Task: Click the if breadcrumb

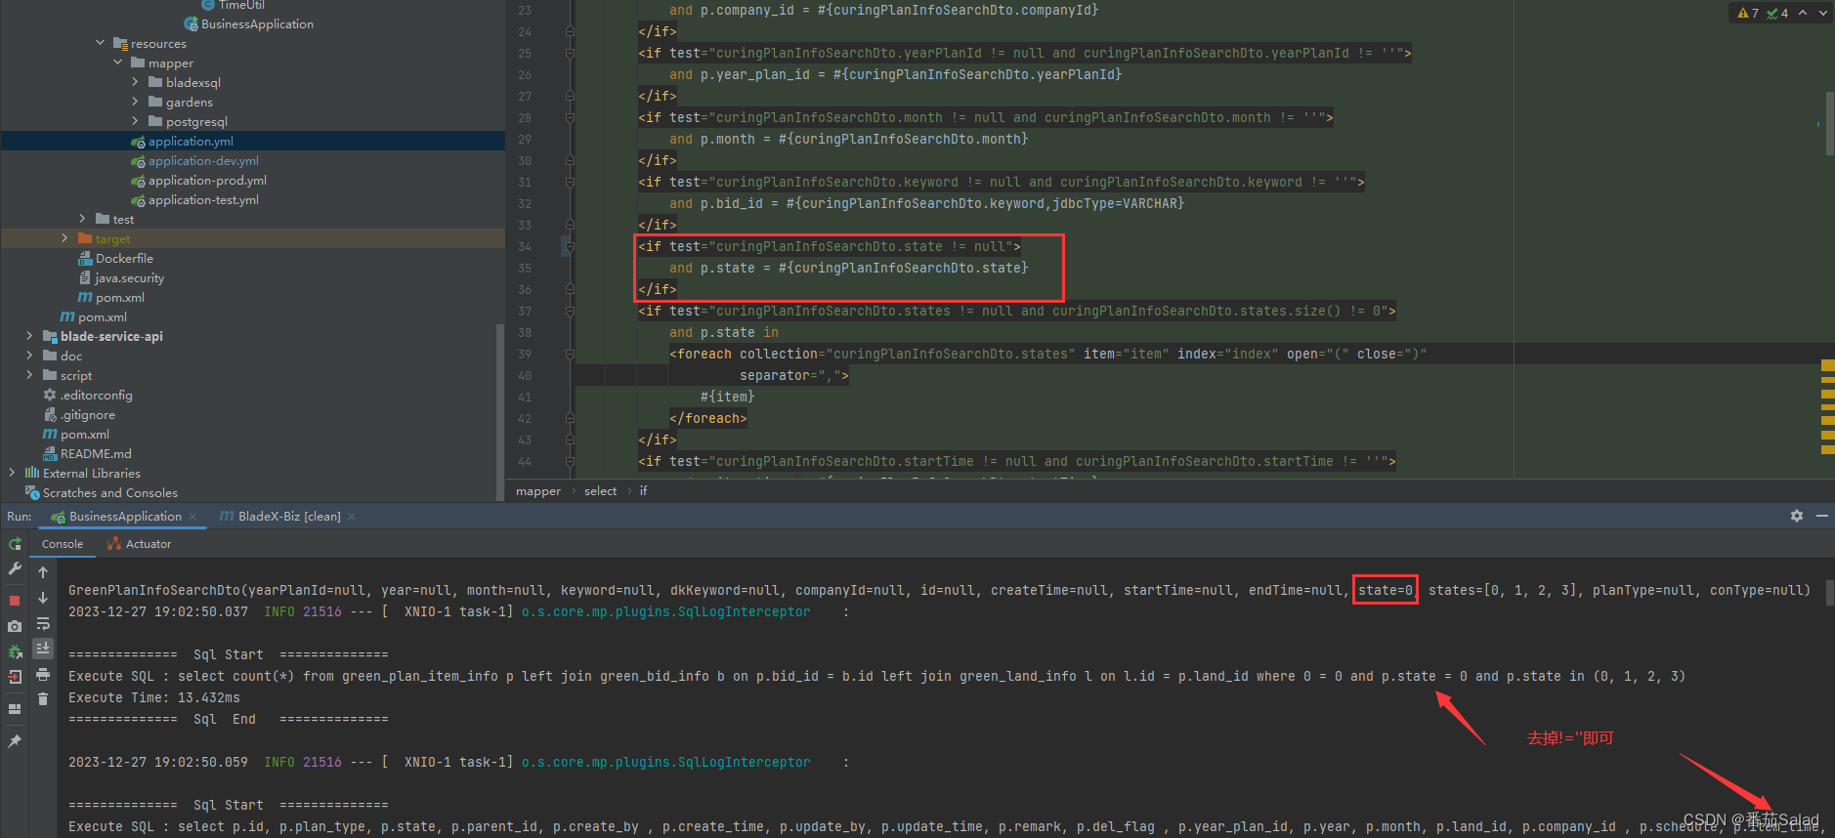Action: tap(643, 491)
